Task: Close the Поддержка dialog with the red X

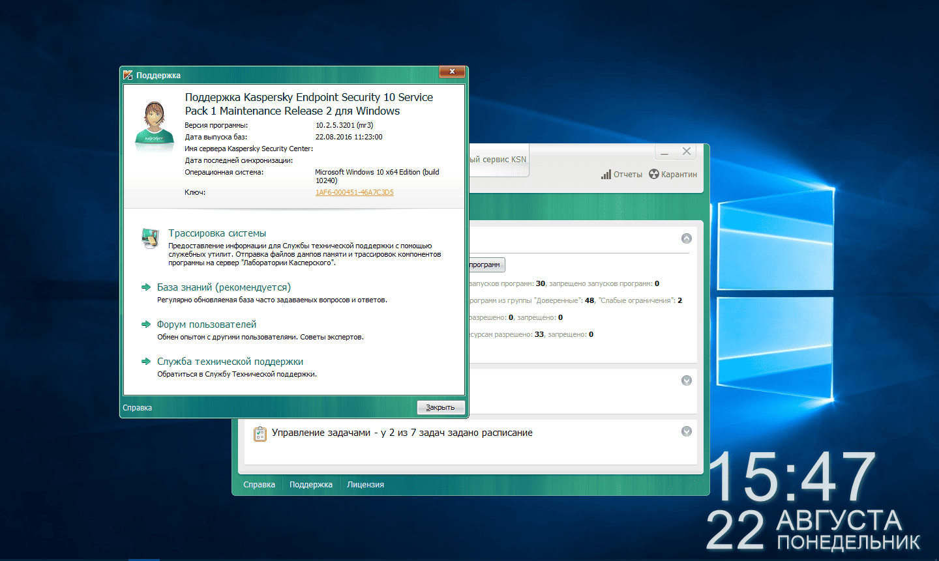Action: 452,72
